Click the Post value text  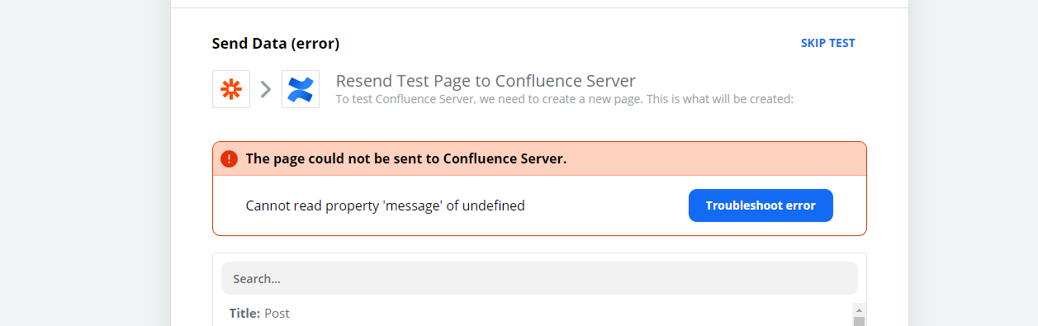tap(277, 314)
